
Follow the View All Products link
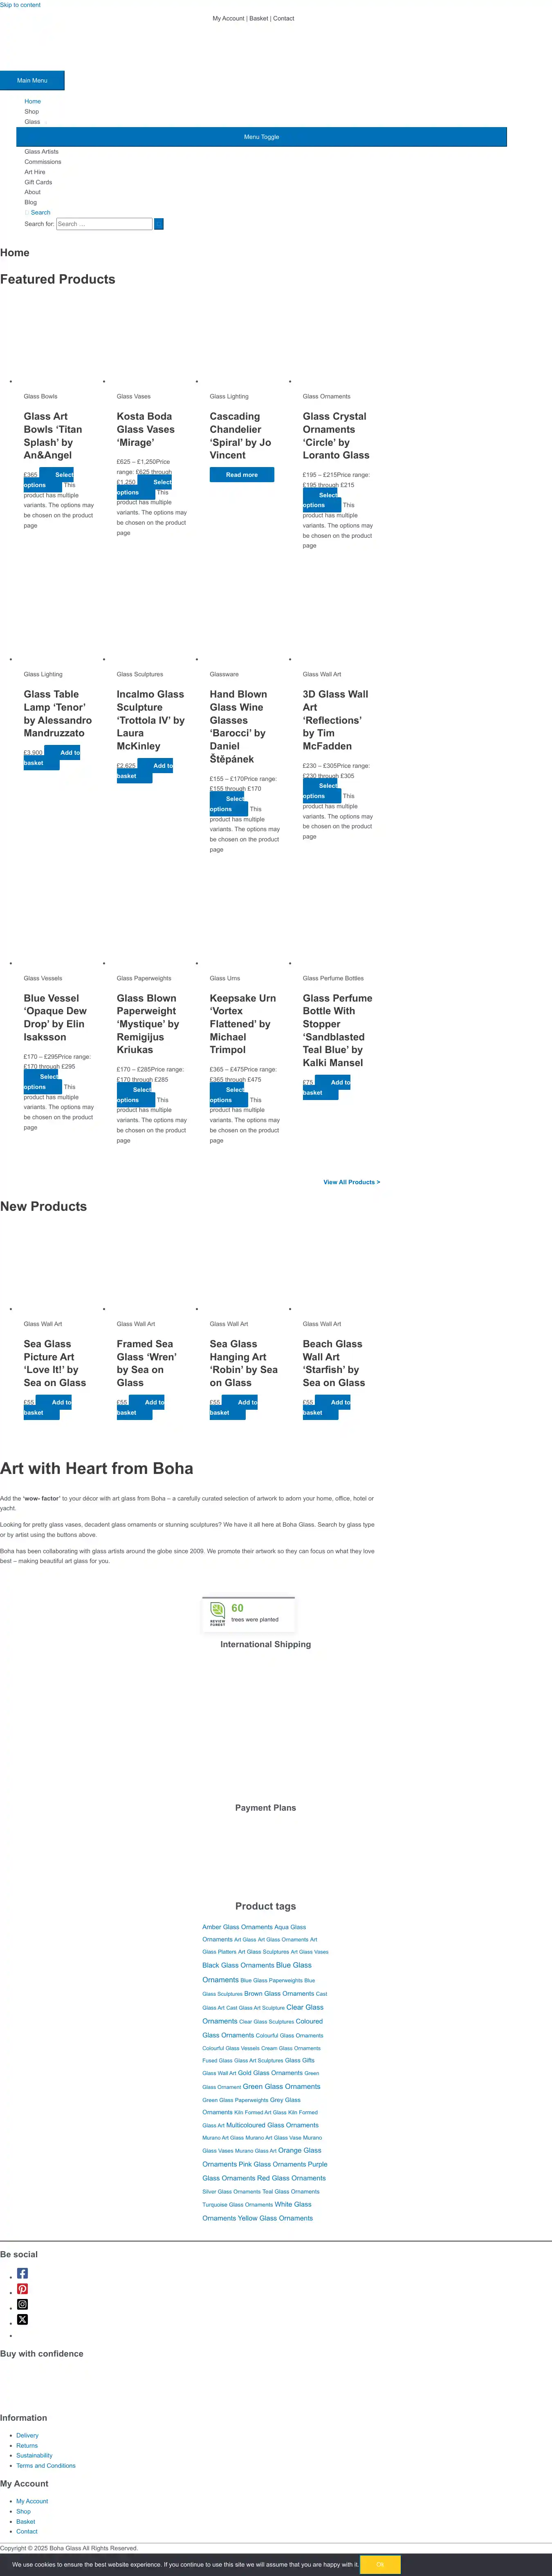point(351,1182)
